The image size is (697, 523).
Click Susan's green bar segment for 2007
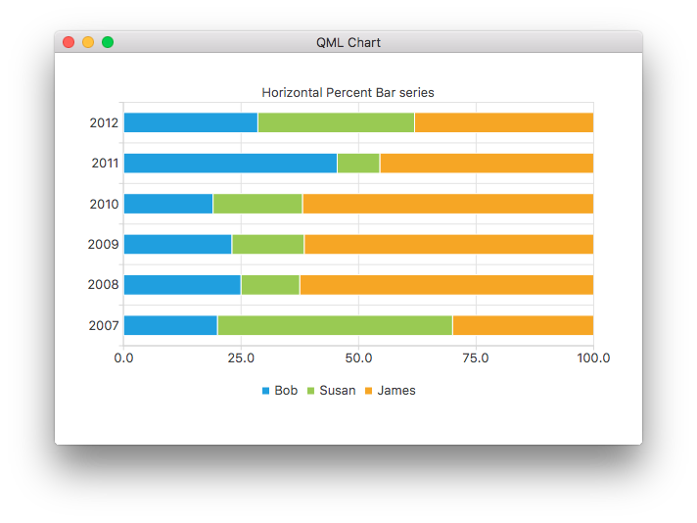pos(335,325)
